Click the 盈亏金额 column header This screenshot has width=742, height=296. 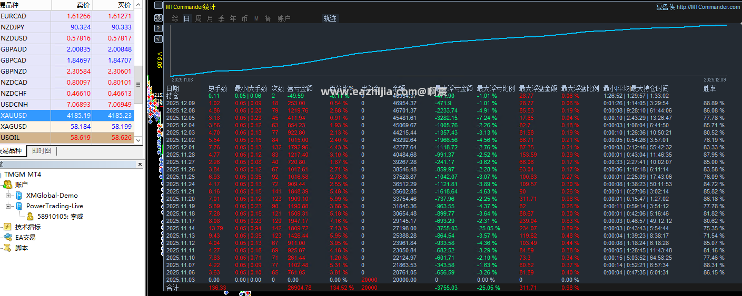[x=300, y=88]
